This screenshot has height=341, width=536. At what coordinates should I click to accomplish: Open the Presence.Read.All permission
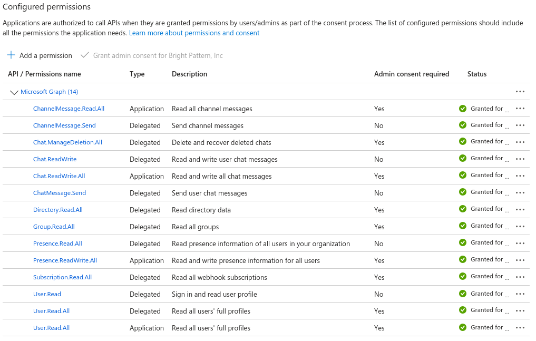pos(57,243)
